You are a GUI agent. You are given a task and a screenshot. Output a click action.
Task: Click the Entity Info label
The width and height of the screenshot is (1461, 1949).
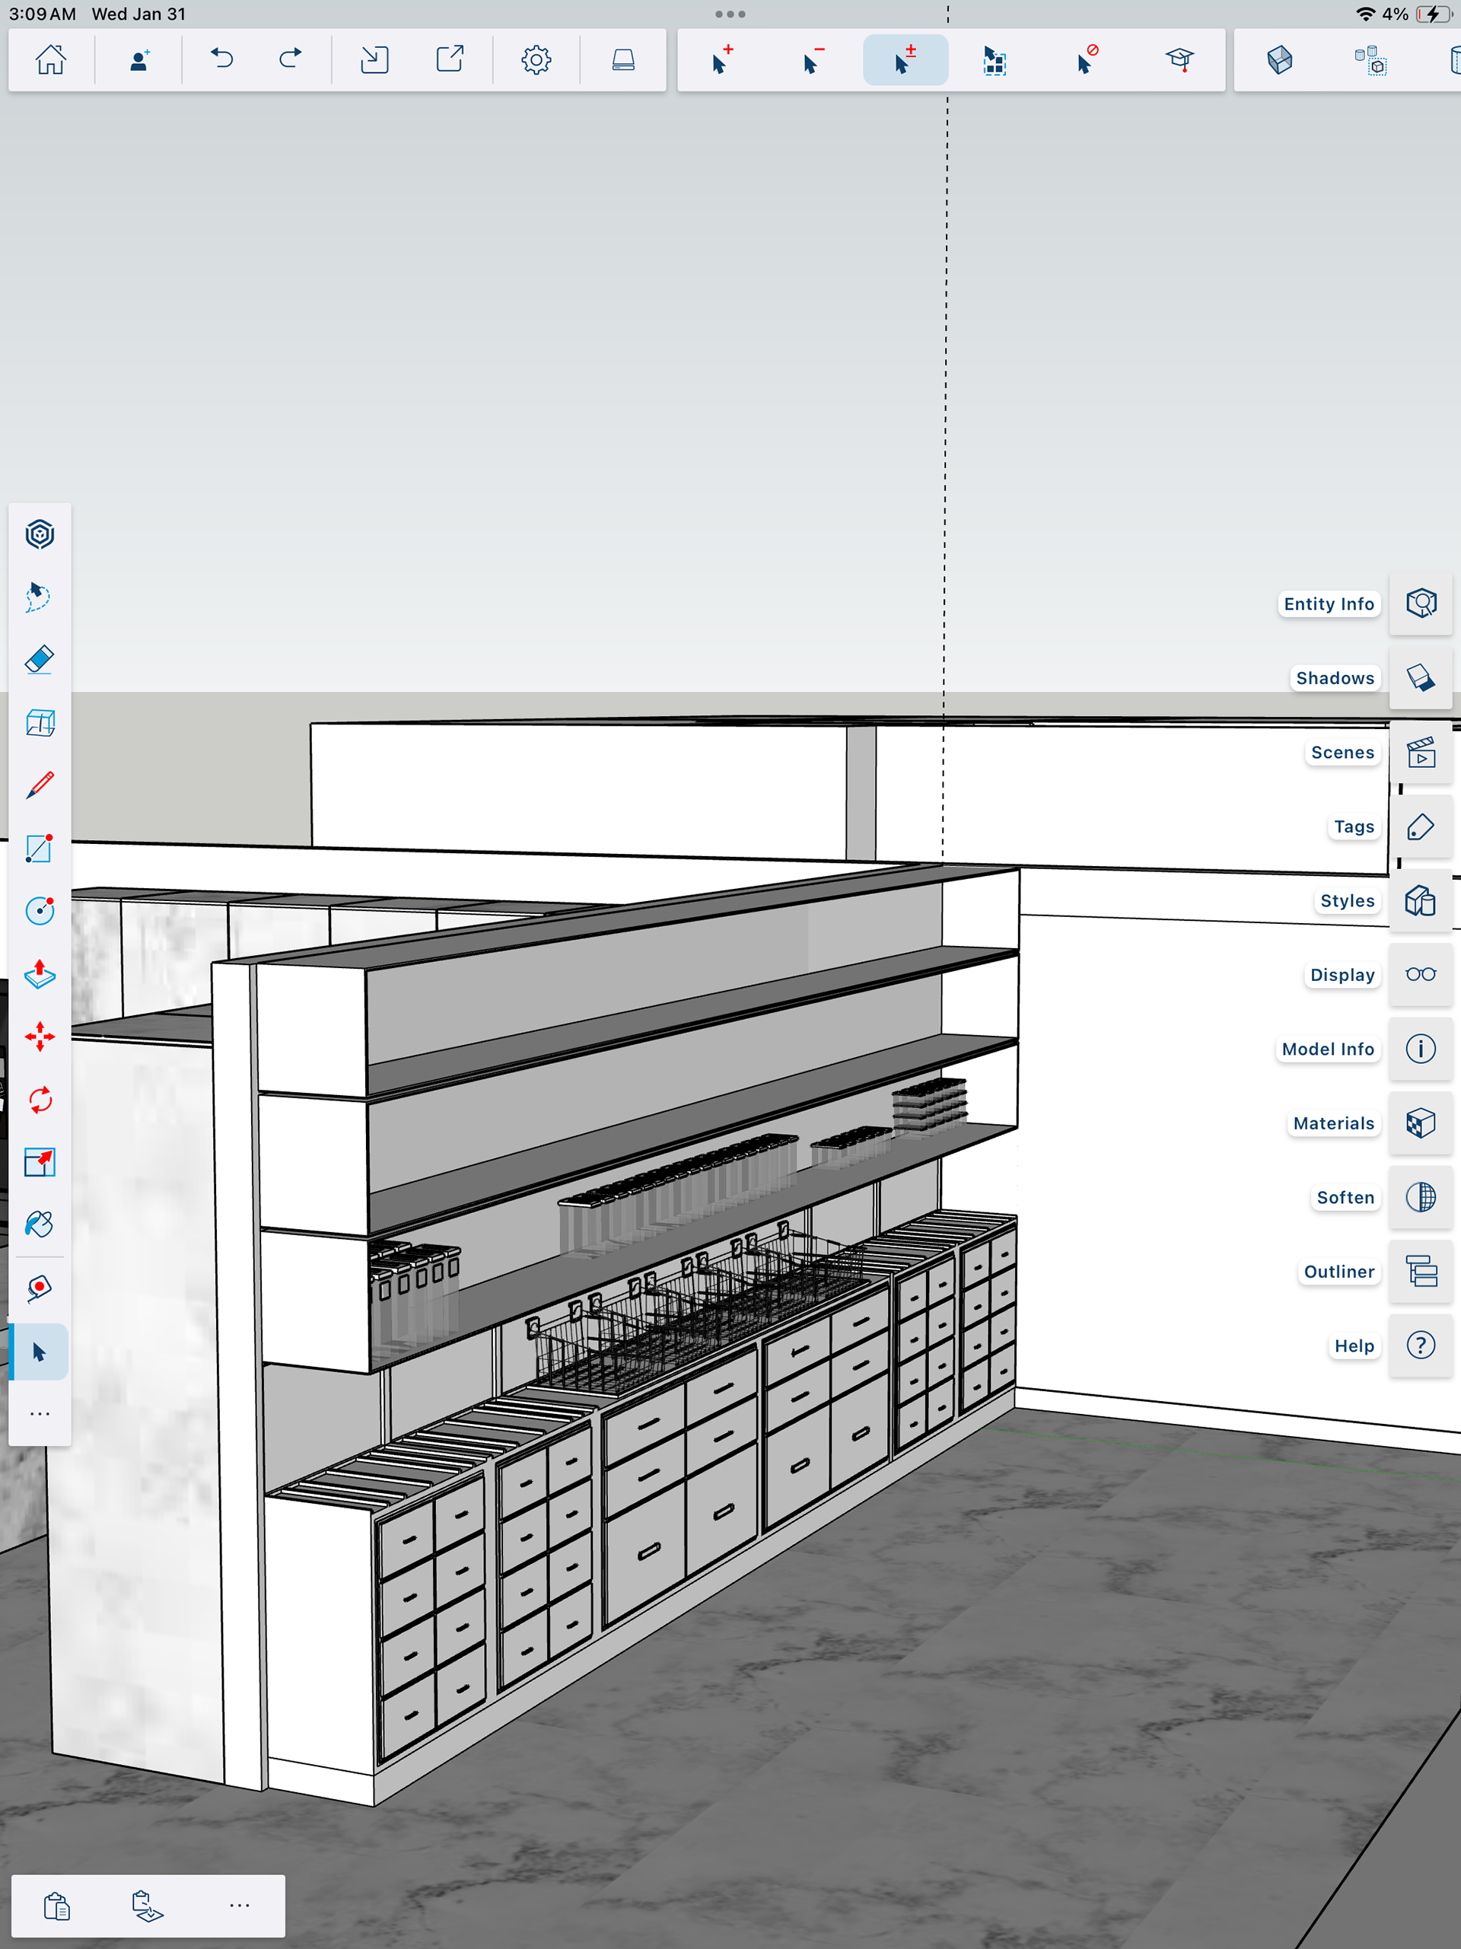(1328, 603)
